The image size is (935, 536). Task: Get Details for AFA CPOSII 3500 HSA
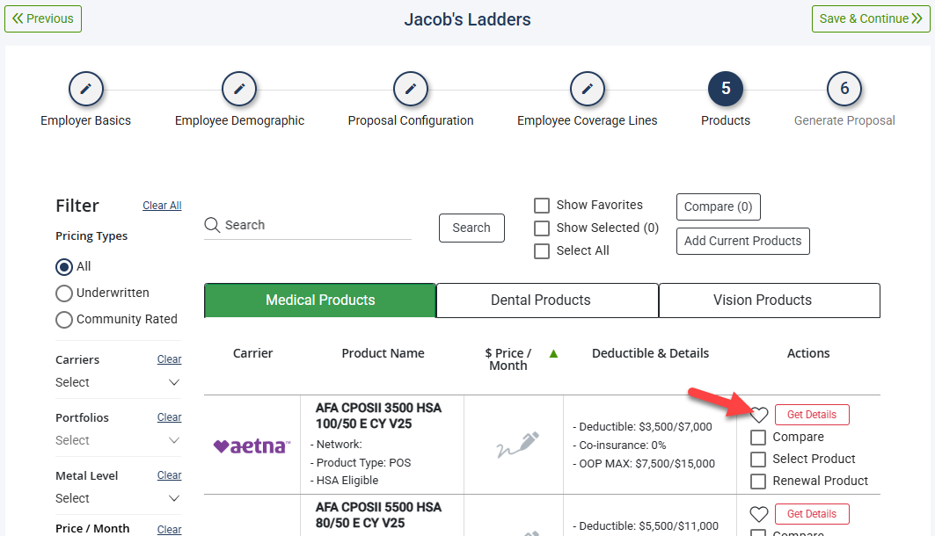click(812, 415)
